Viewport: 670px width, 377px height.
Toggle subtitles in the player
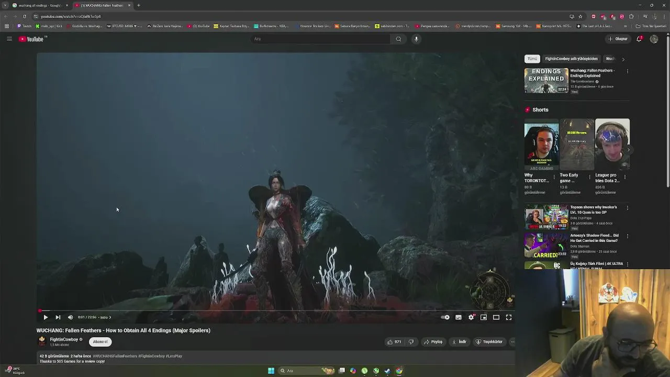click(459, 317)
